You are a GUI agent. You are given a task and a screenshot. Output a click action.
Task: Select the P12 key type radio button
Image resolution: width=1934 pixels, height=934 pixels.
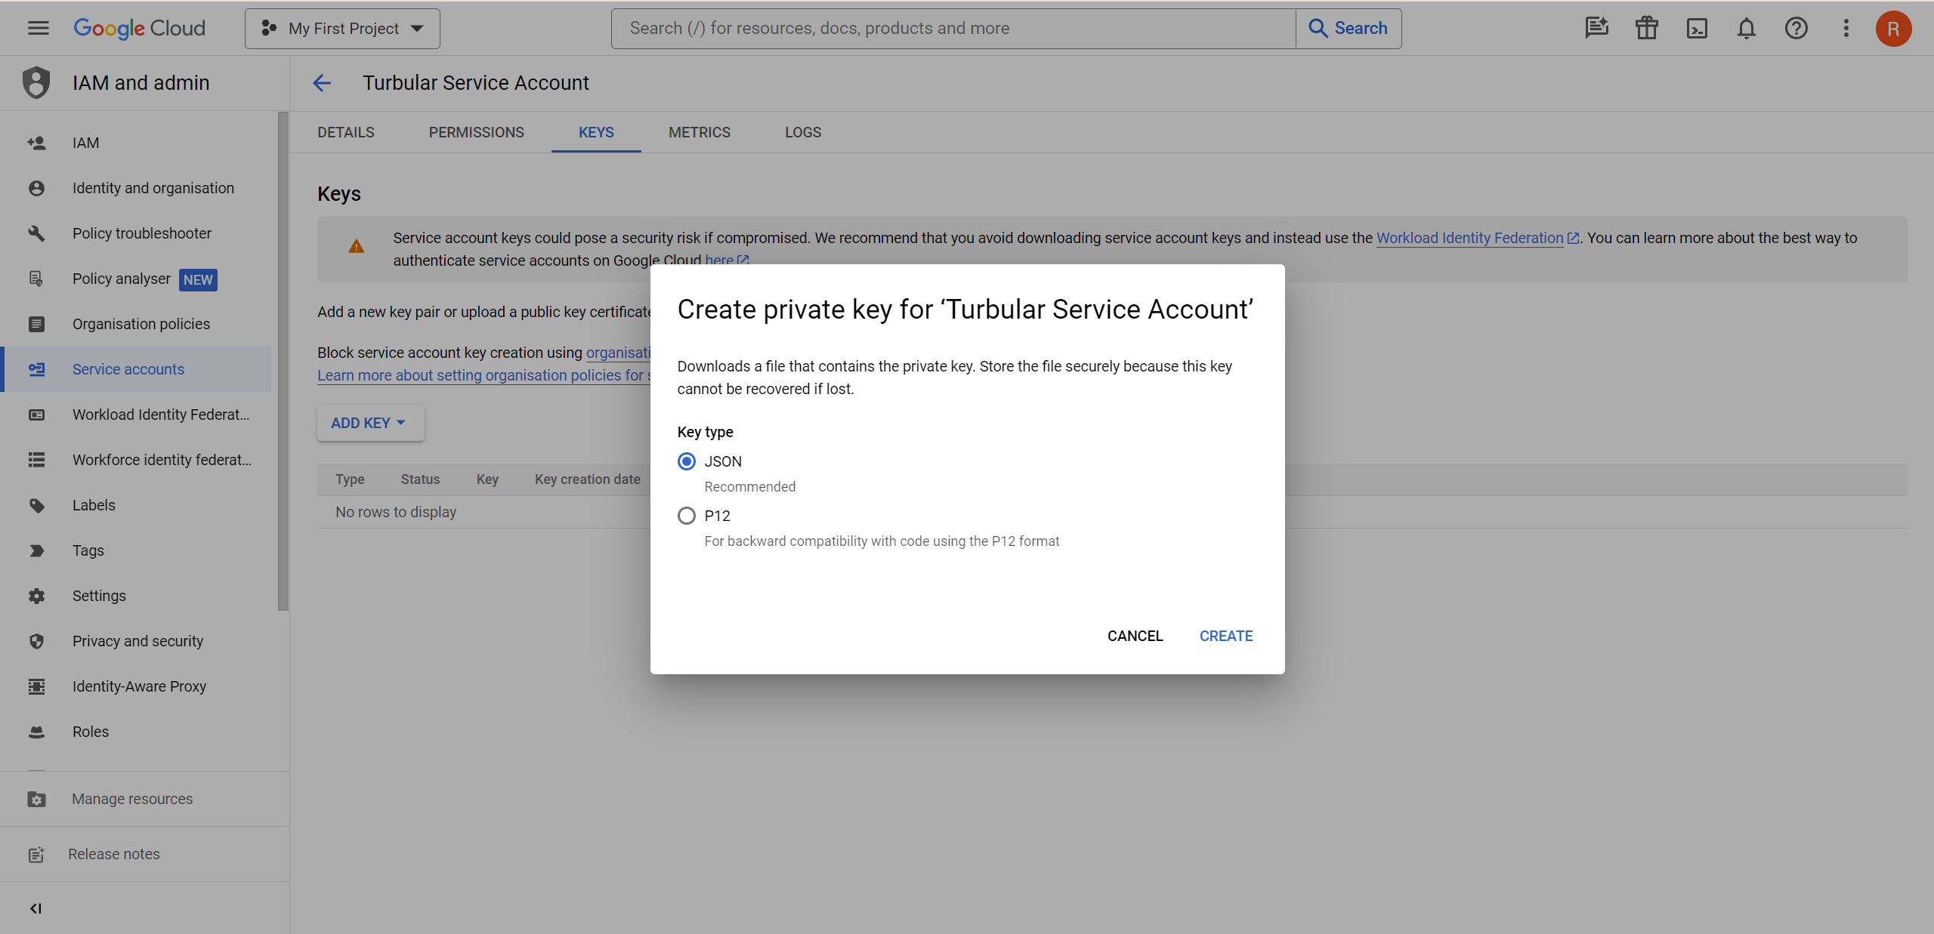tap(686, 515)
